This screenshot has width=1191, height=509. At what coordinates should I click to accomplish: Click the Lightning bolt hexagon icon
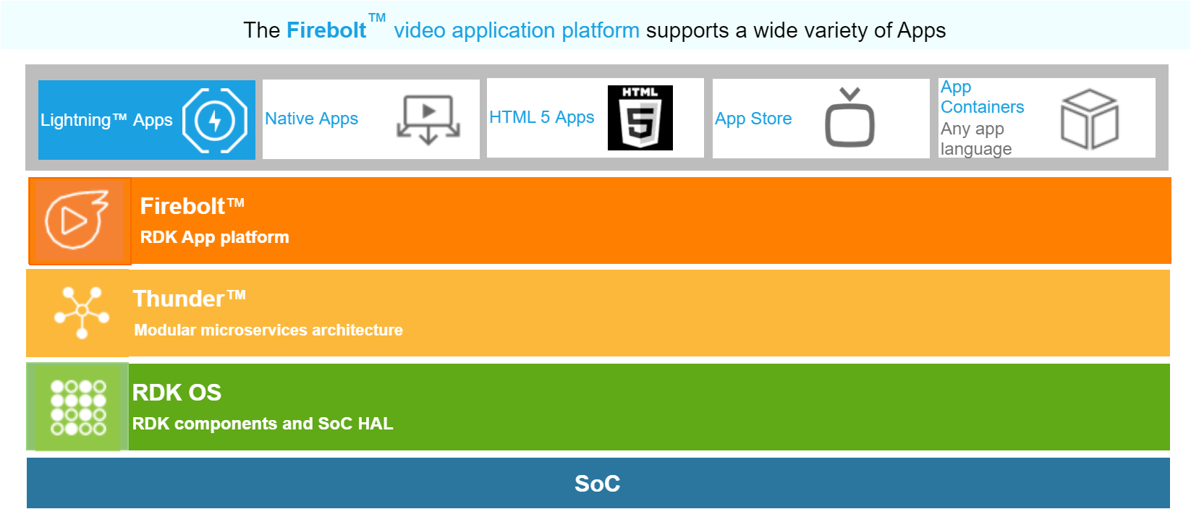214,120
